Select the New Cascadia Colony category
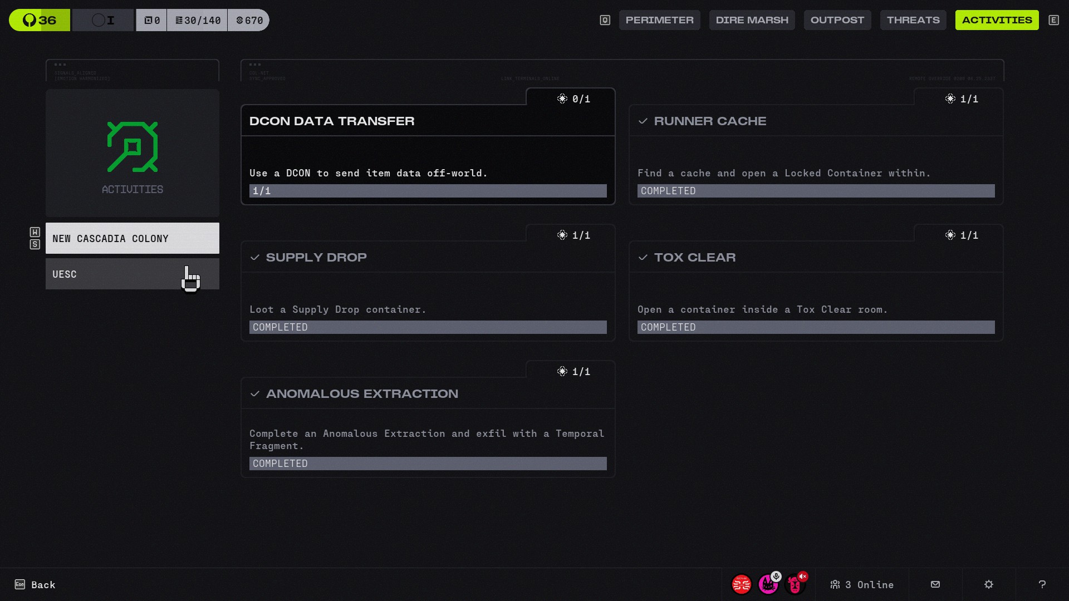1069x601 pixels. tap(132, 238)
